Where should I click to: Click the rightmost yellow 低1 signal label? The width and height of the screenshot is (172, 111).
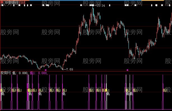[165, 90]
